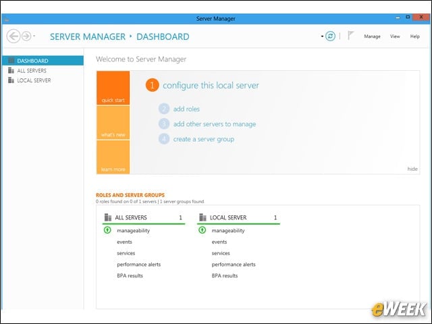Open the Manage menu
This screenshot has height=324, width=432.
[x=372, y=36]
